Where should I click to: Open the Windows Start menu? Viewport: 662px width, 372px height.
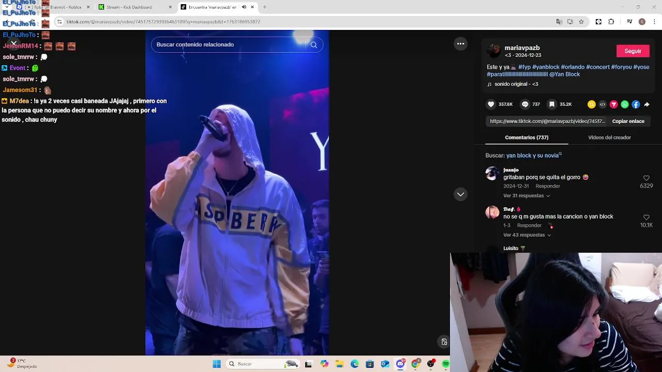pos(217,364)
